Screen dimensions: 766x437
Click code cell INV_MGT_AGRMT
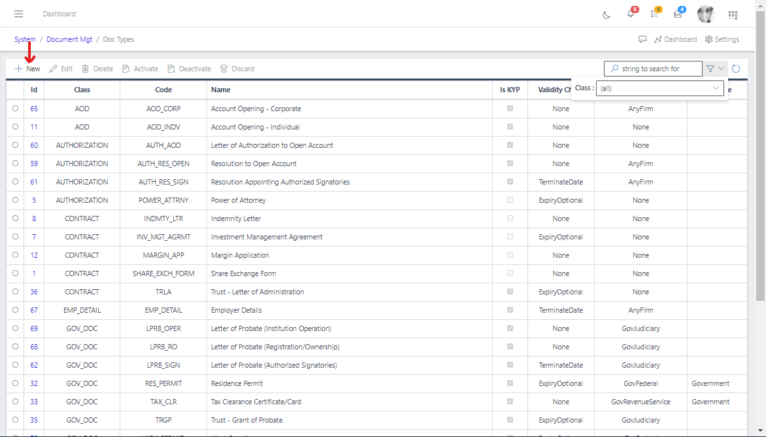pyautogui.click(x=163, y=237)
